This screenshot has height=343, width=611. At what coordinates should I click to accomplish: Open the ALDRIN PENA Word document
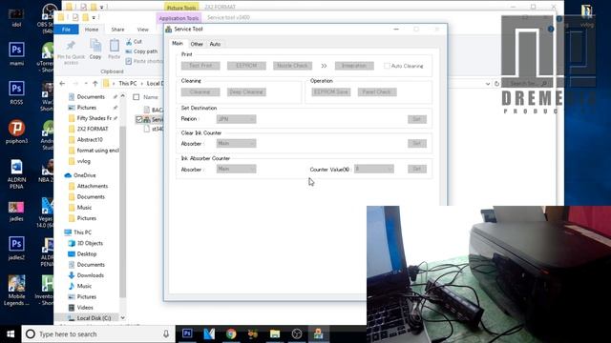(16, 173)
